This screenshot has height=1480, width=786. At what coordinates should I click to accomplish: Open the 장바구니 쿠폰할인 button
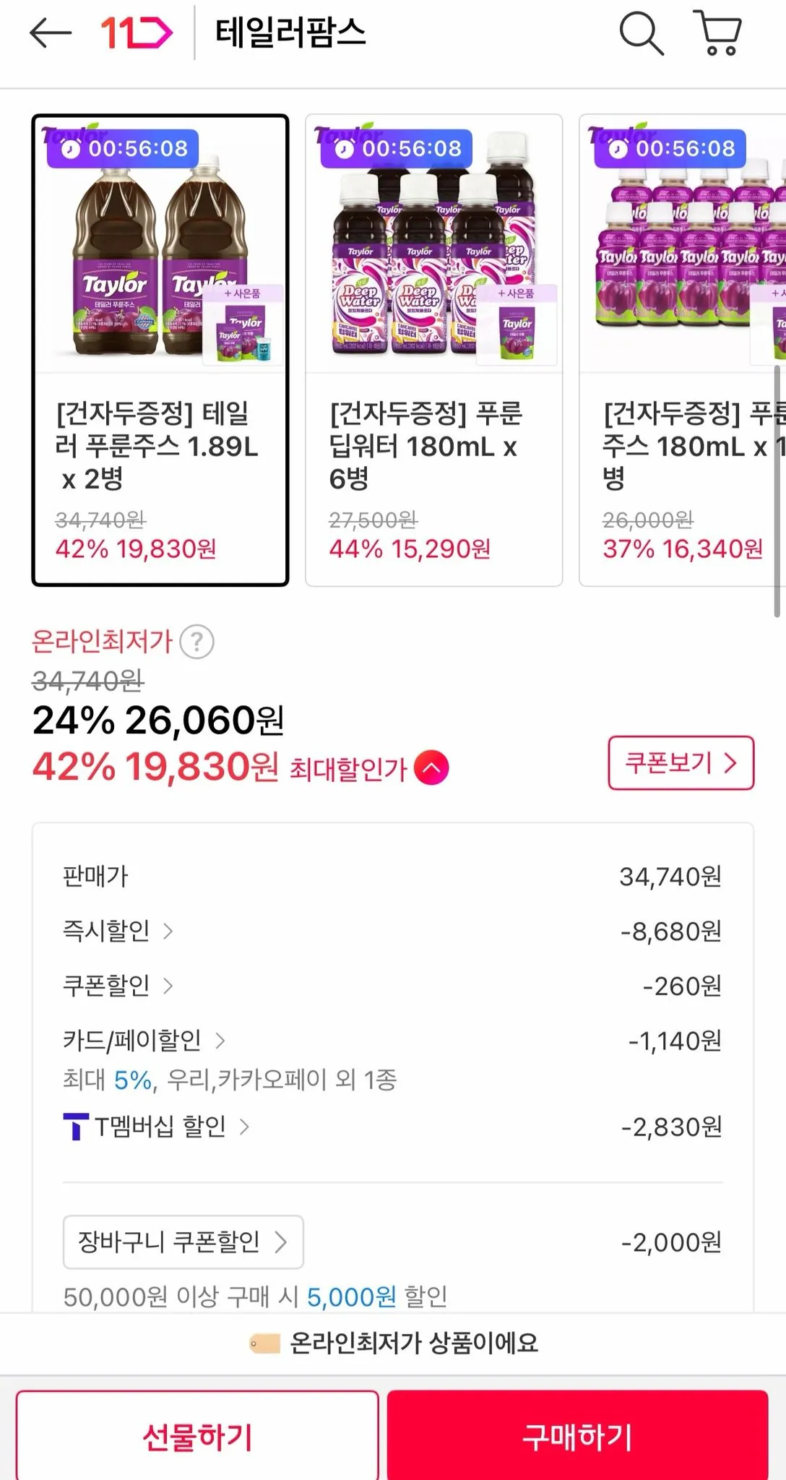[183, 1242]
